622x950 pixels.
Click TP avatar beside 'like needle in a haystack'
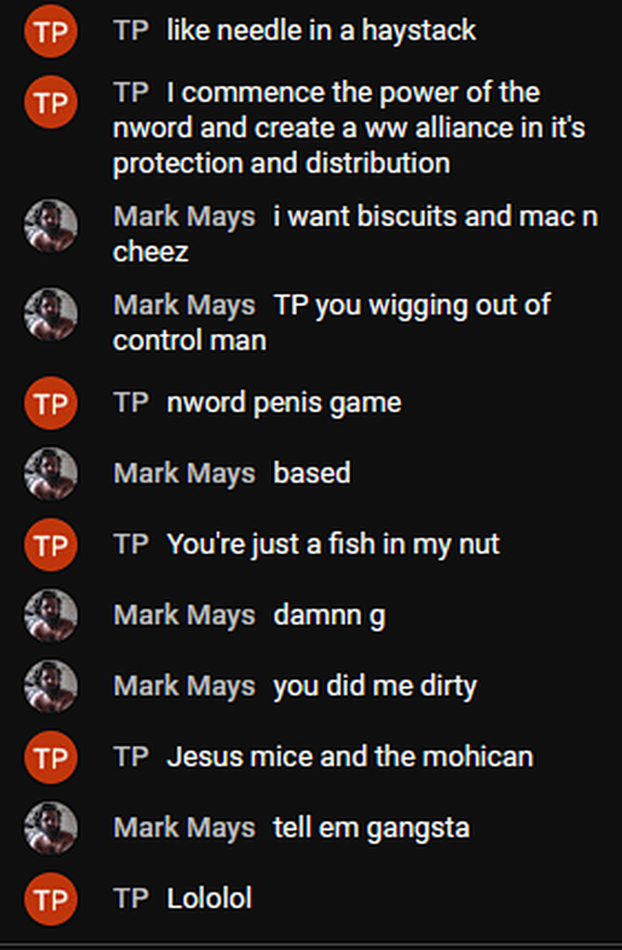[51, 31]
